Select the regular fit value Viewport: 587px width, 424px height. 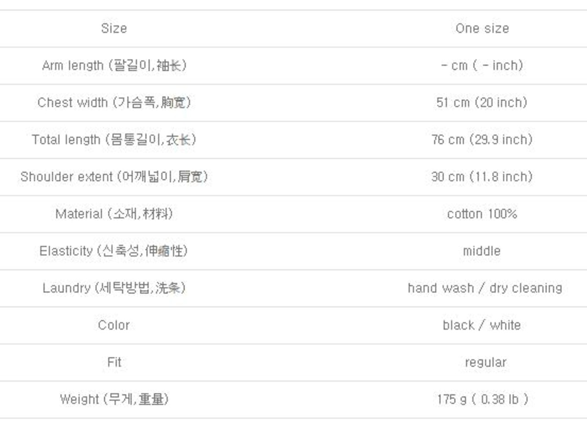coord(486,363)
